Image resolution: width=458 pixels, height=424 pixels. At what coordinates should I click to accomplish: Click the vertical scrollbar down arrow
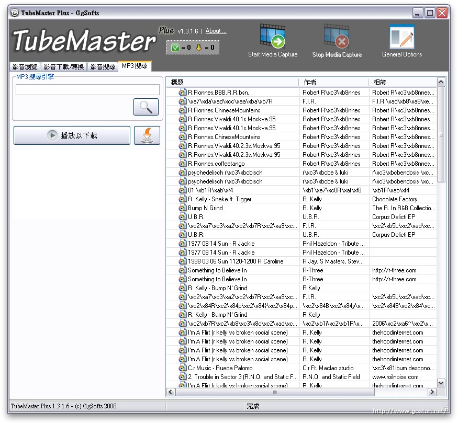pyautogui.click(x=441, y=383)
